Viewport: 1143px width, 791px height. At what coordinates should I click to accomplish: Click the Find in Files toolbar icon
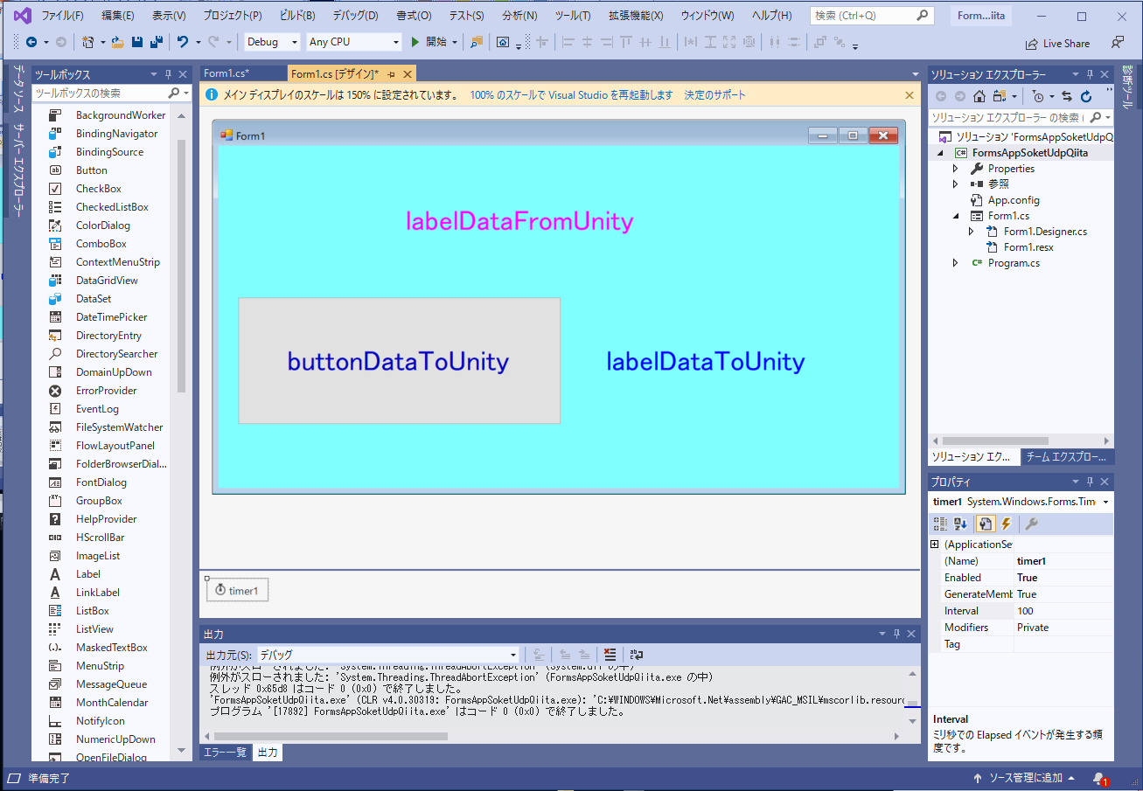point(477,42)
